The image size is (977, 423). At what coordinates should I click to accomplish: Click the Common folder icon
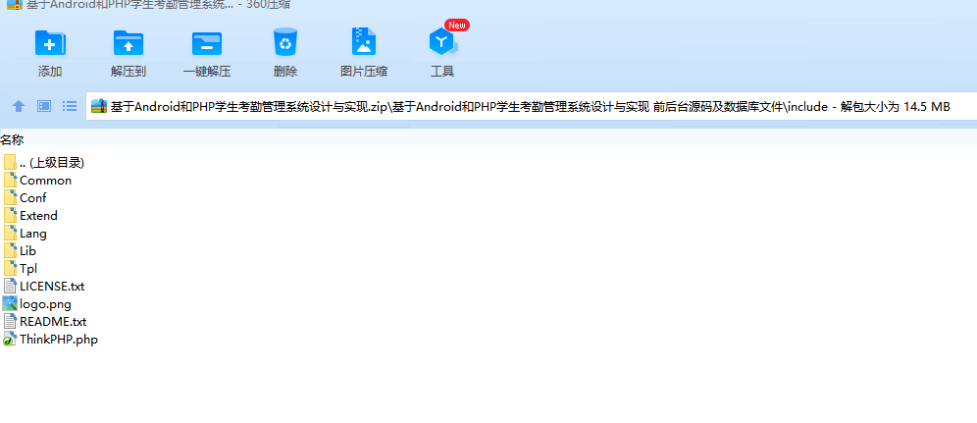click(x=10, y=180)
